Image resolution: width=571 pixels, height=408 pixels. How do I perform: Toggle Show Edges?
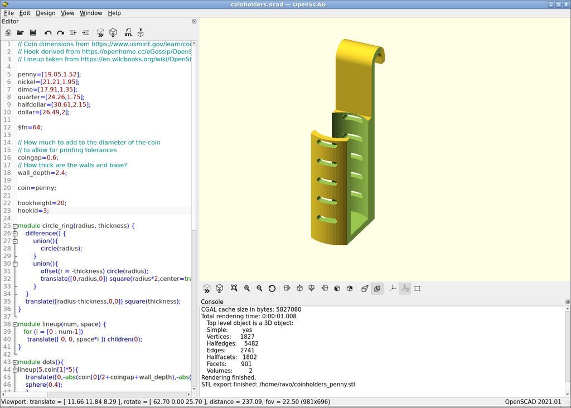[x=417, y=288]
